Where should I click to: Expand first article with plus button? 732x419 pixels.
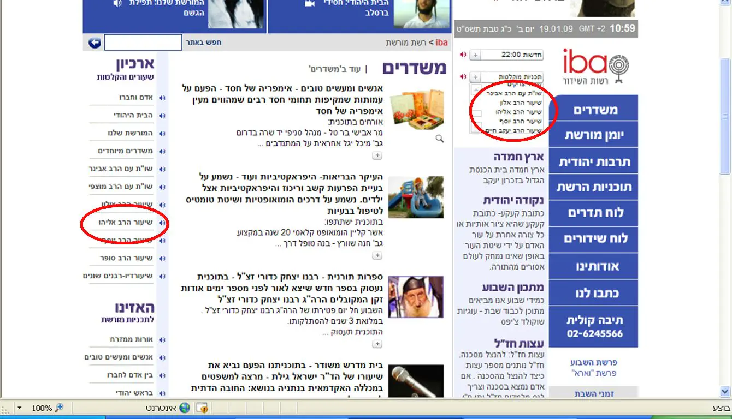[x=377, y=156]
